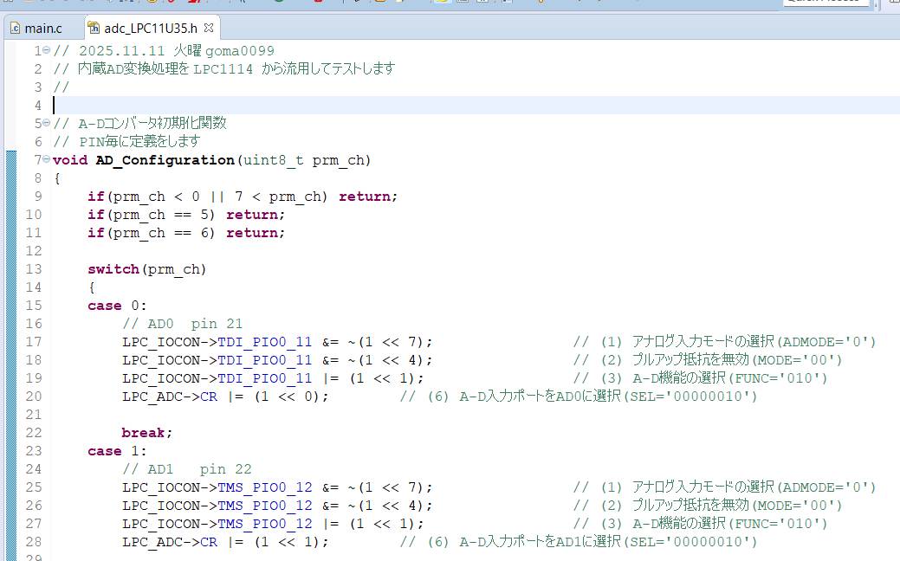Screen dimensions: 900x561
Task: Click the AD_Configuration function name
Action: (165, 160)
